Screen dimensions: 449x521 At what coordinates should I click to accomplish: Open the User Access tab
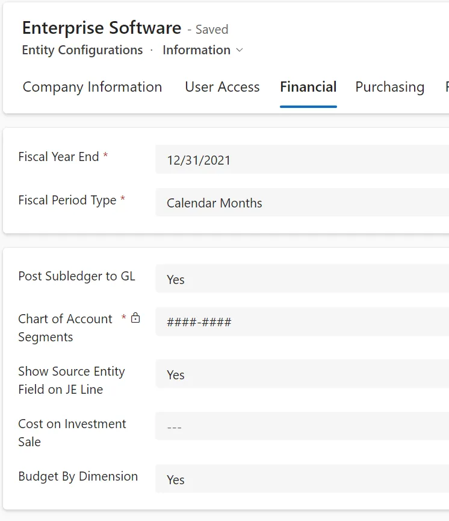click(x=222, y=87)
